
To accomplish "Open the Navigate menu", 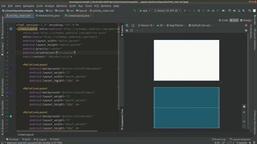I will coord(29,6).
